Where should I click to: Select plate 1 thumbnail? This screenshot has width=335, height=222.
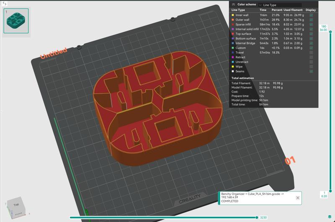pyautogui.click(x=16, y=21)
